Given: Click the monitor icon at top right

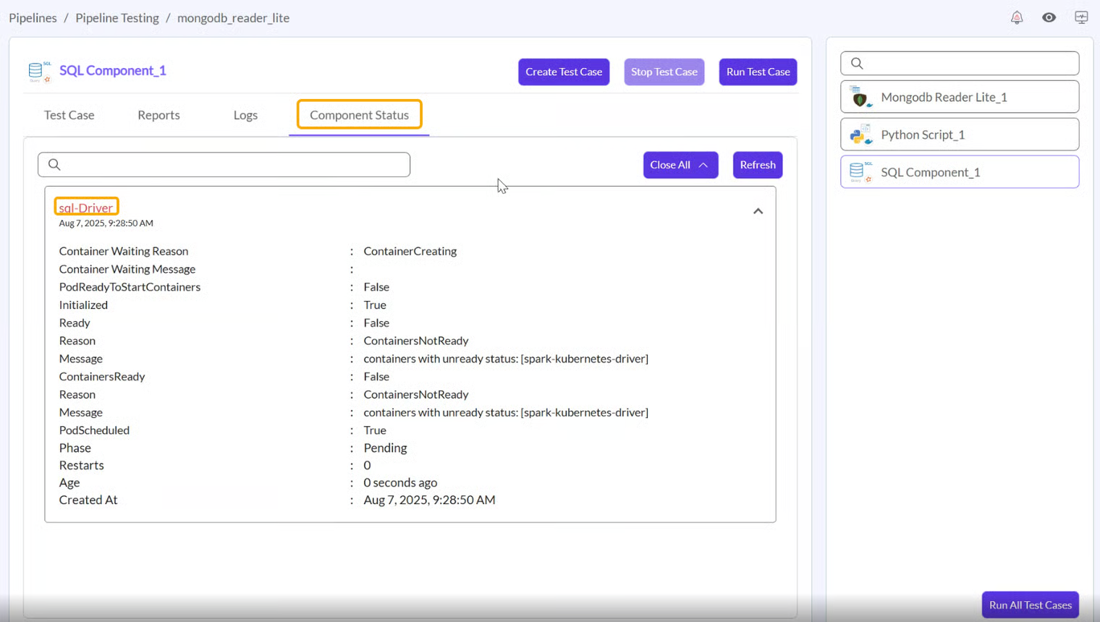Looking at the screenshot, I should tap(1081, 17).
